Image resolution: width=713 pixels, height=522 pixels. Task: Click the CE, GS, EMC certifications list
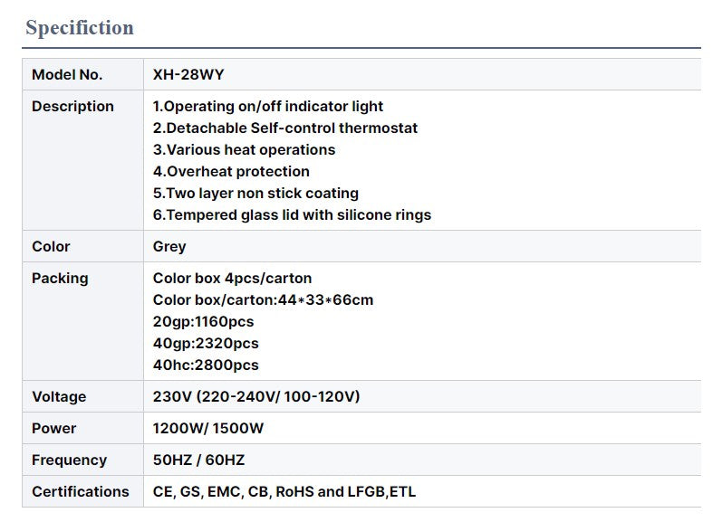coord(284,491)
